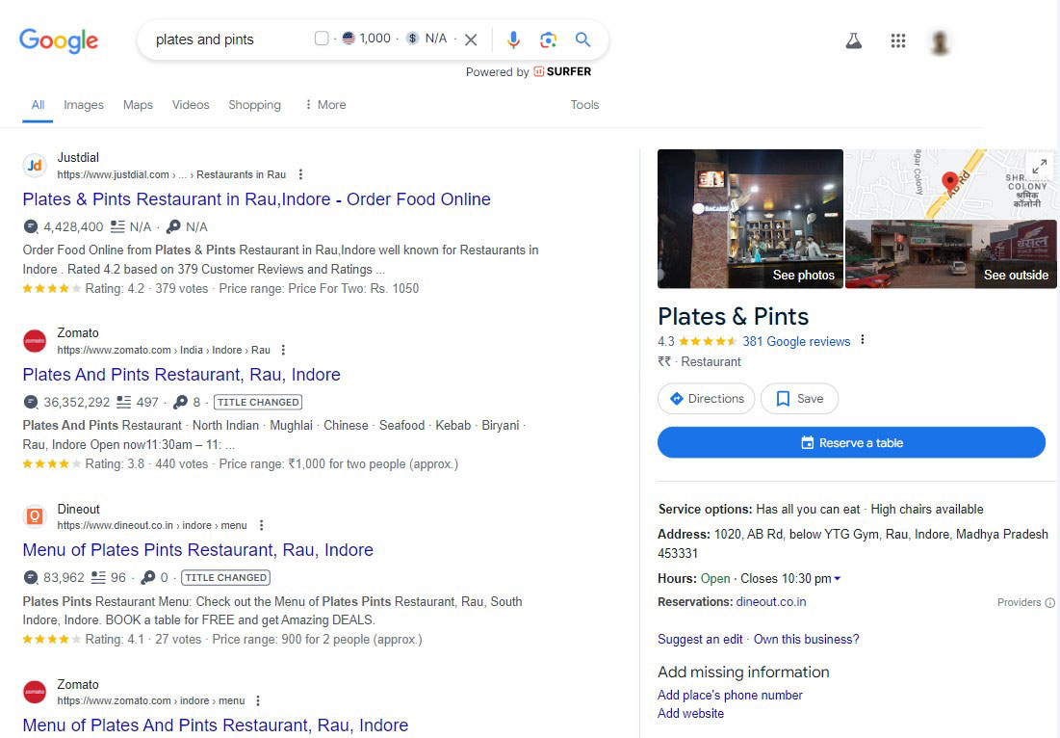Click Own this business? link
Image resolution: width=1060 pixels, height=738 pixels.
coord(807,639)
